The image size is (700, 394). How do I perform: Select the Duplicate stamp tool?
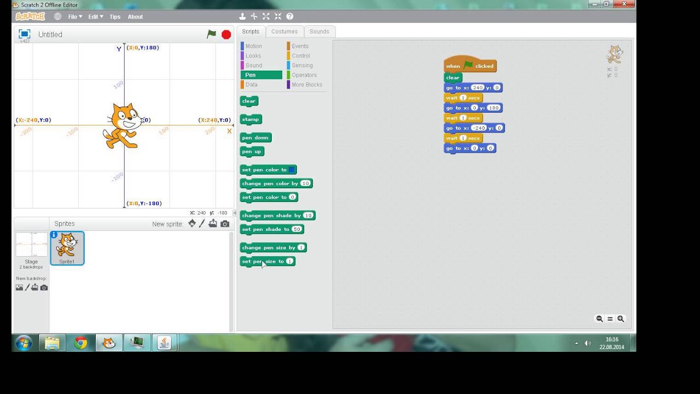point(242,16)
